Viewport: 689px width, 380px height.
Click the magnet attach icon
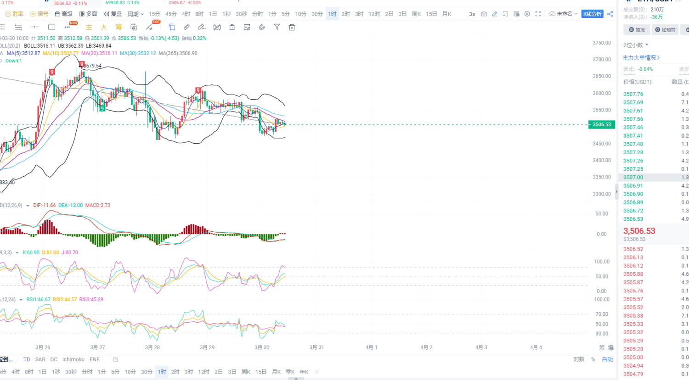[262, 27]
